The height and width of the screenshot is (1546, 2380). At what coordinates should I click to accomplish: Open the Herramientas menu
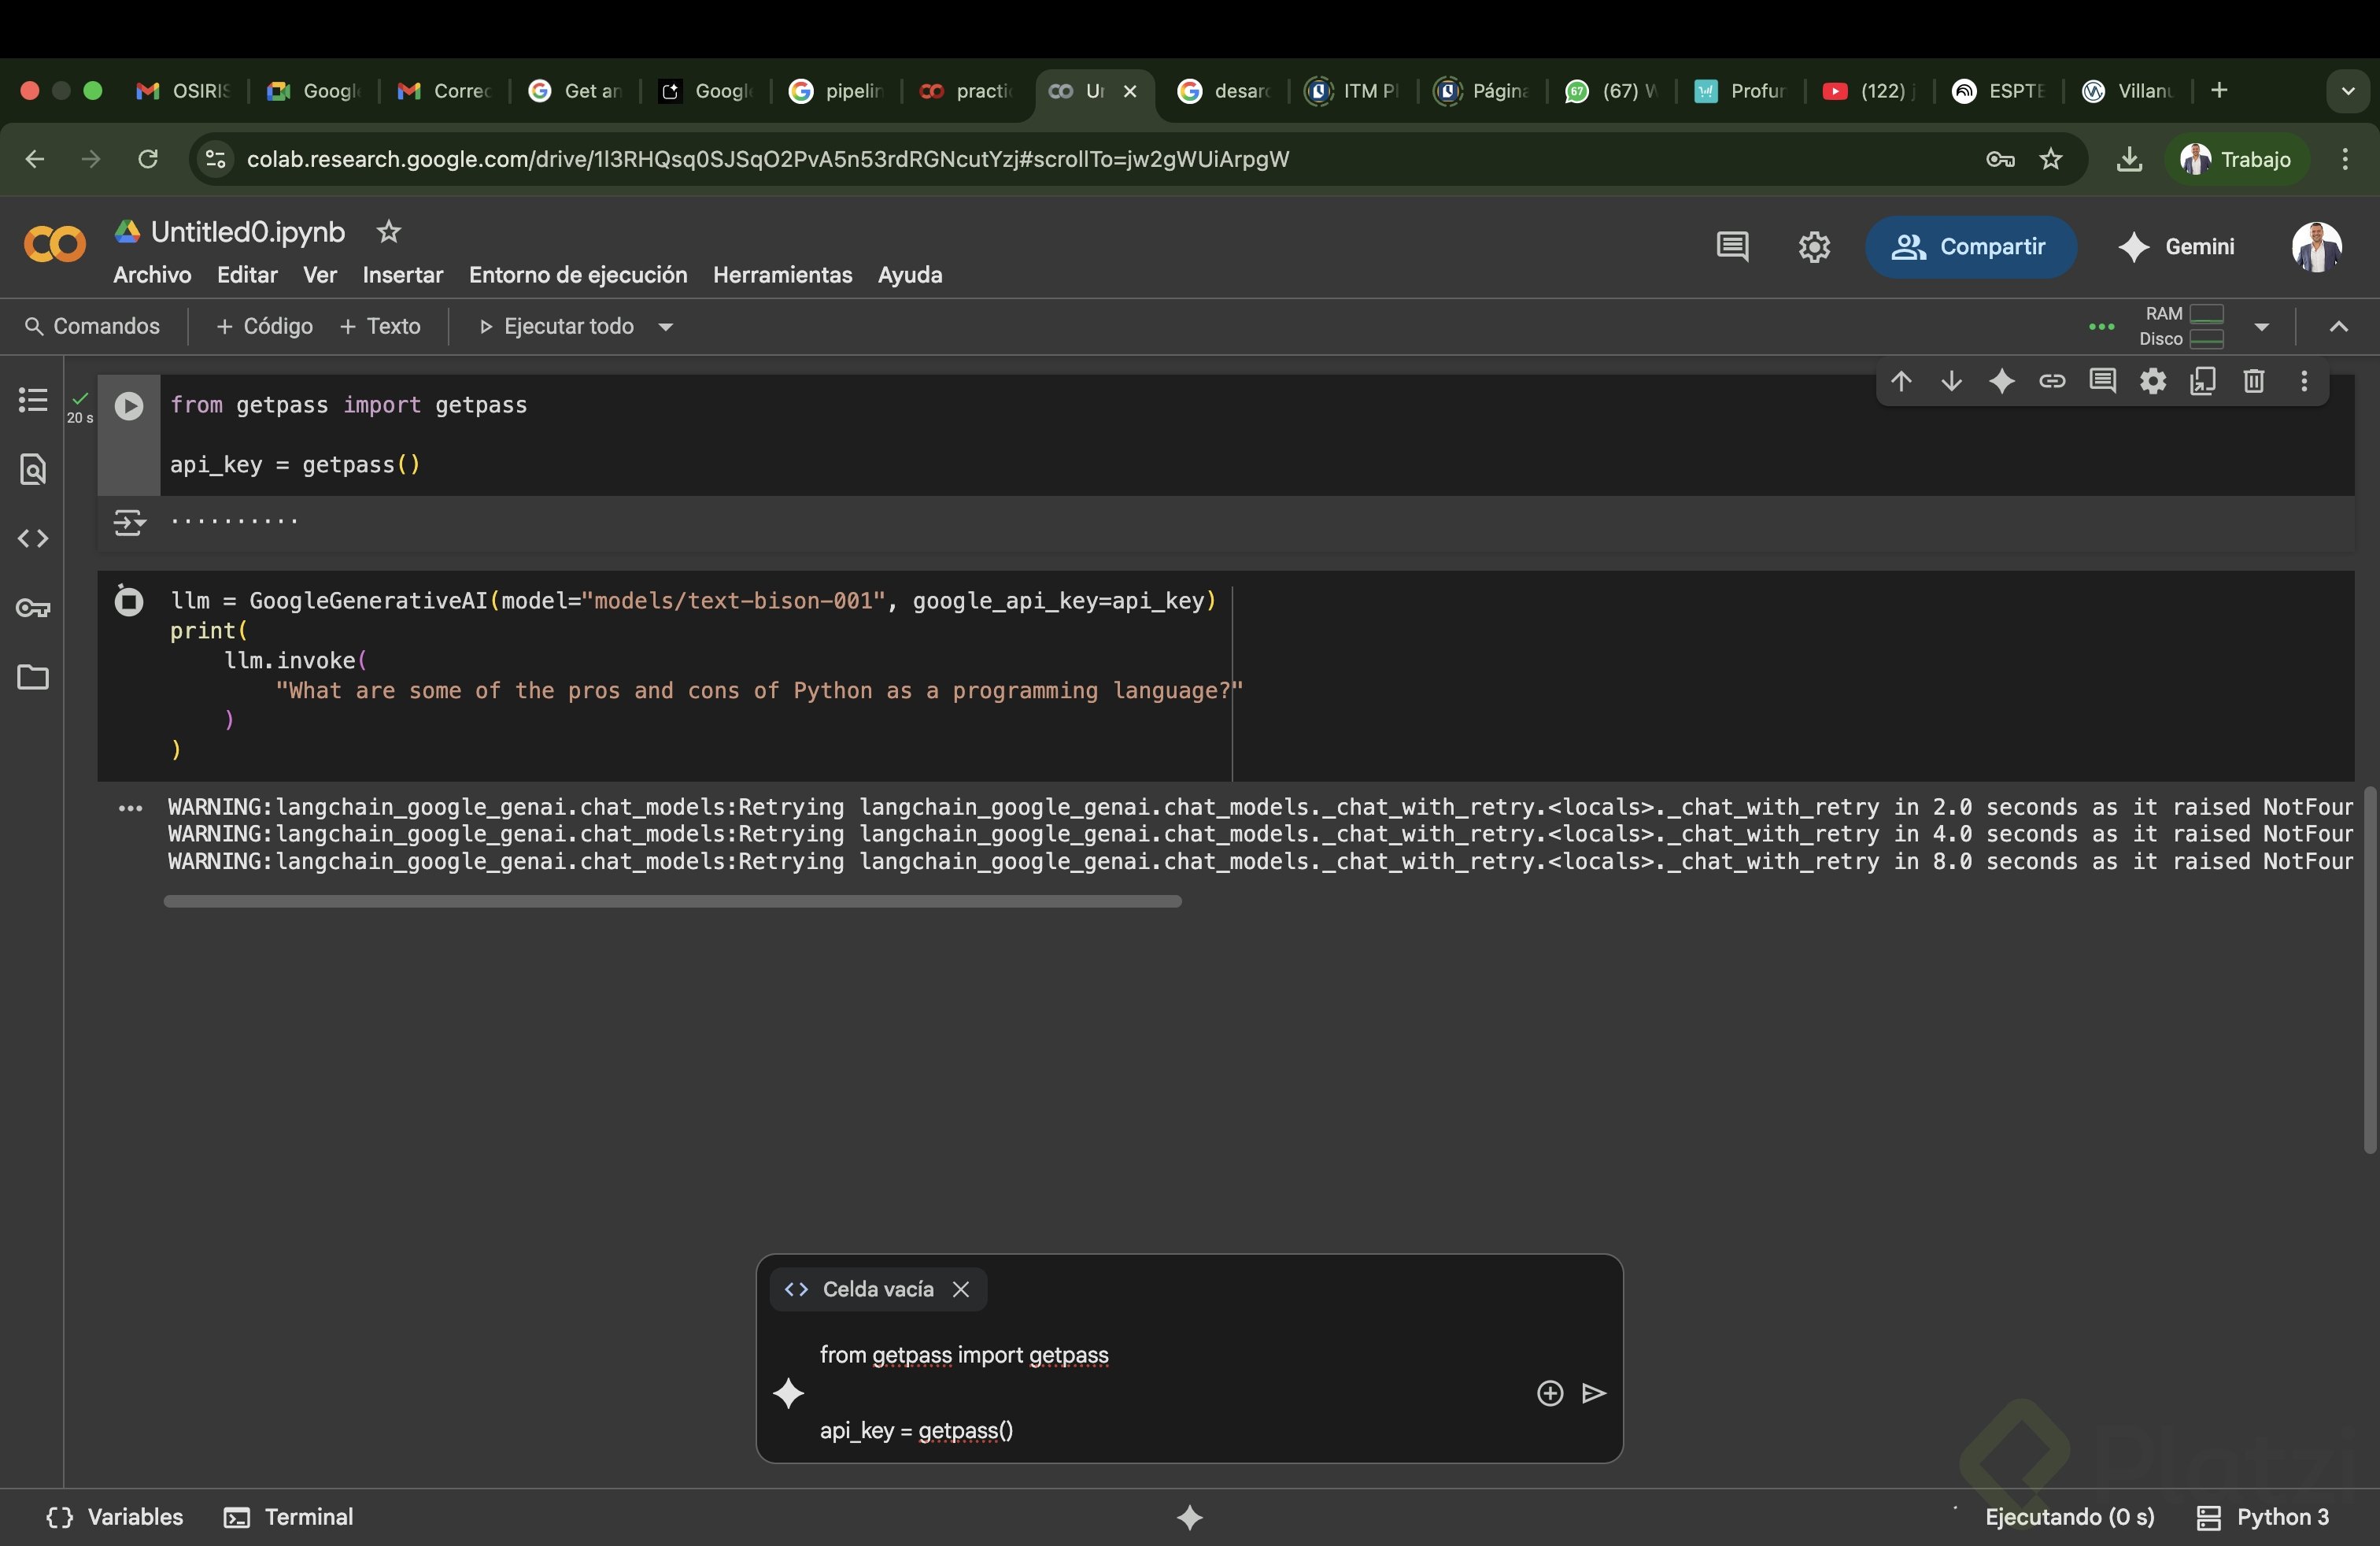[782, 275]
